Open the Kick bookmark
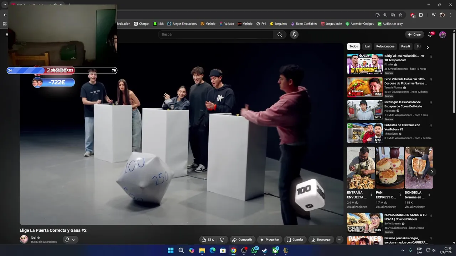Screen dimensions: 456x256 [x=159, y=24]
